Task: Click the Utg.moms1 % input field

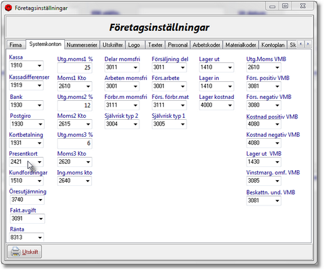Action: tap(74, 67)
